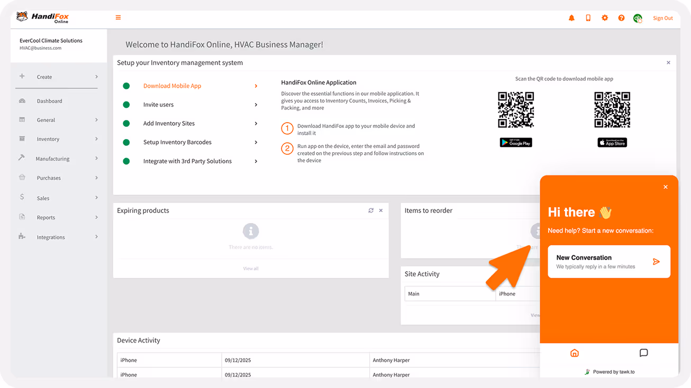This screenshot has height=388, width=691.
Task: Expand the Sales submenu chevron
Action: click(96, 198)
